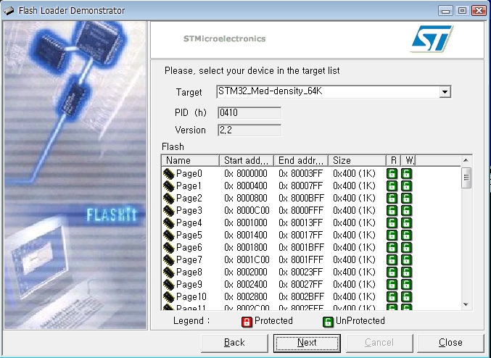Click the Page5 chip icon
The height and width of the screenshot is (358, 491).
168,236
